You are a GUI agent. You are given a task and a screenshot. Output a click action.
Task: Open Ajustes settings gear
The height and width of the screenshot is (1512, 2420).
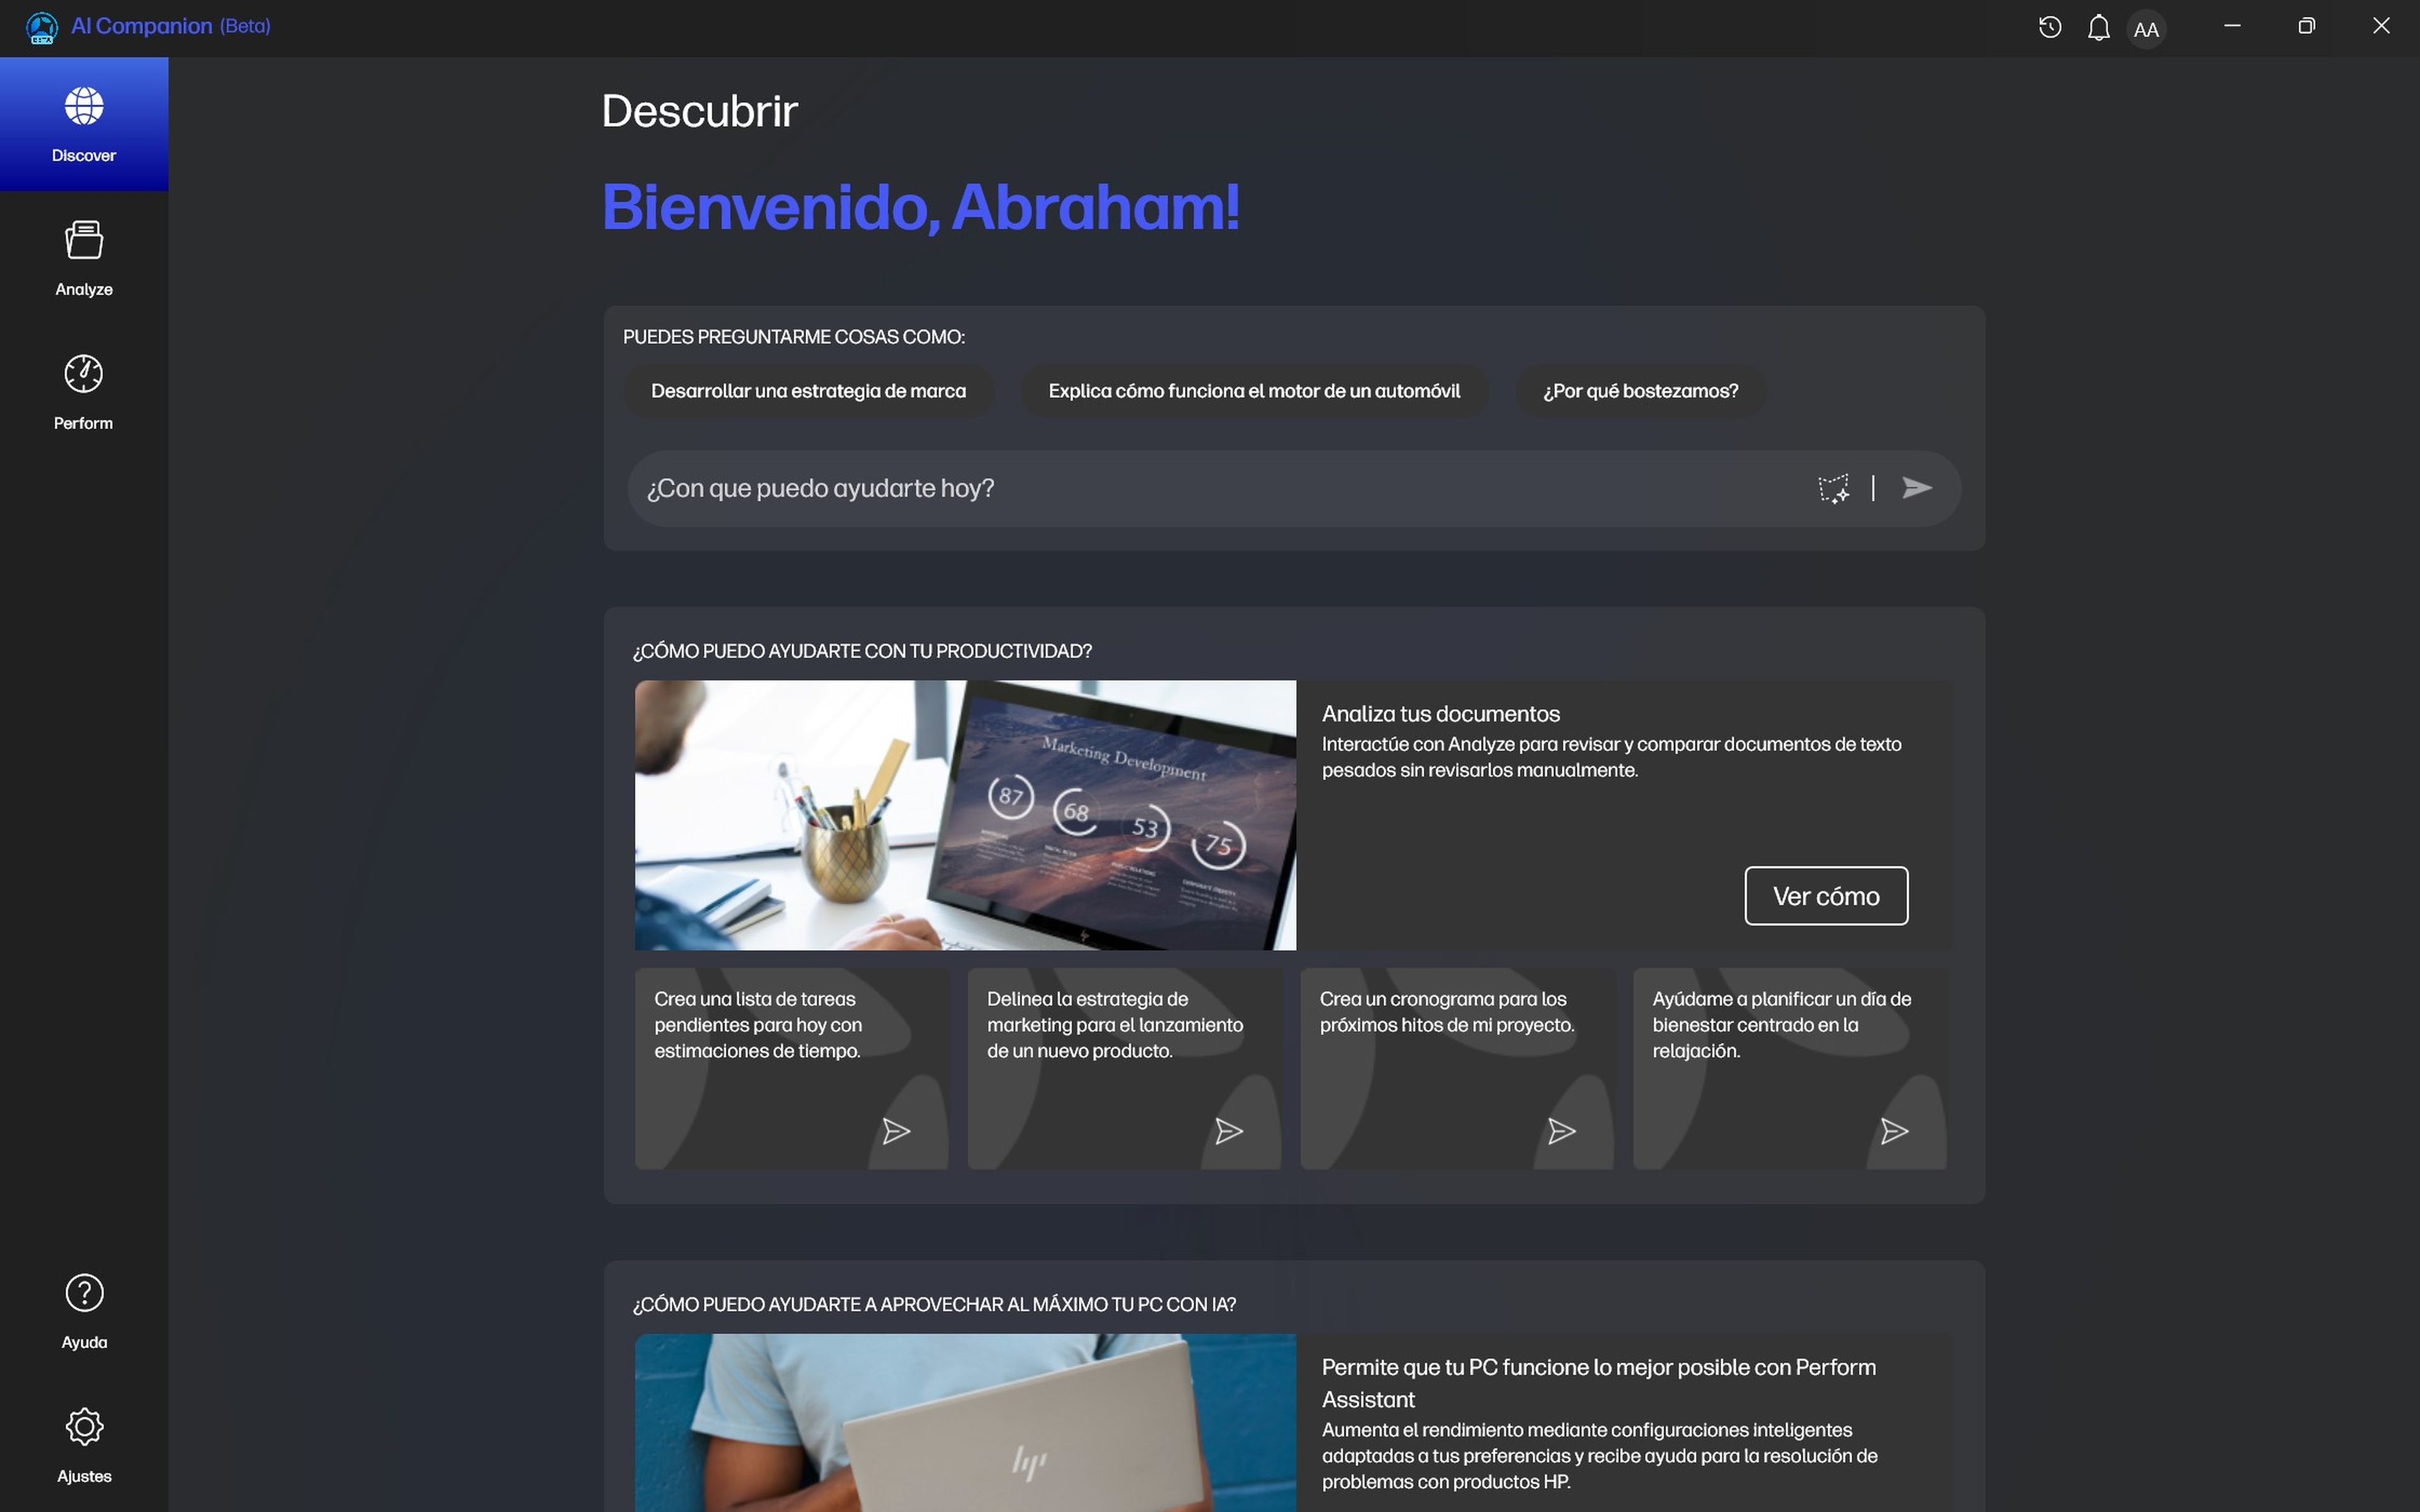click(x=84, y=1445)
